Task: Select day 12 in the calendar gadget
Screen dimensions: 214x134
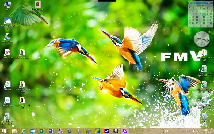Action: coord(193,17)
